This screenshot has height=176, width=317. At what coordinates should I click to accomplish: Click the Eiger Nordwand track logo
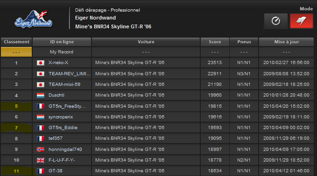pos(33,20)
